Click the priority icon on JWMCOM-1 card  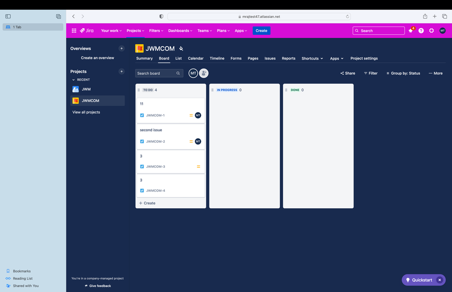191,115
